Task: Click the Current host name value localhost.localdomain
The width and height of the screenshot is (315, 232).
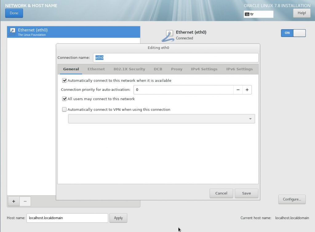Action: [x=292, y=218]
